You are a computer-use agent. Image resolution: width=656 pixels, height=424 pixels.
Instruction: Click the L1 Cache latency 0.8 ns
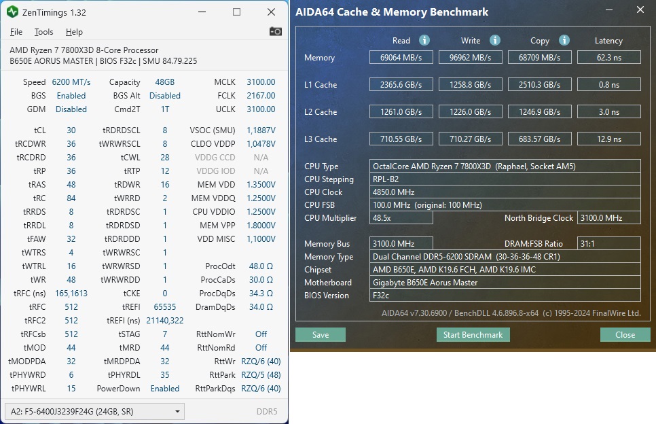608,84
